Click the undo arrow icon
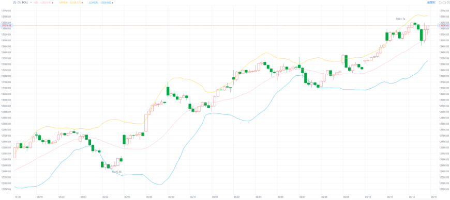450x200 pixels. [440, 3]
